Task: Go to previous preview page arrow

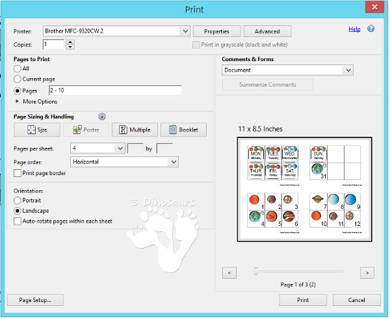Action: (229, 273)
